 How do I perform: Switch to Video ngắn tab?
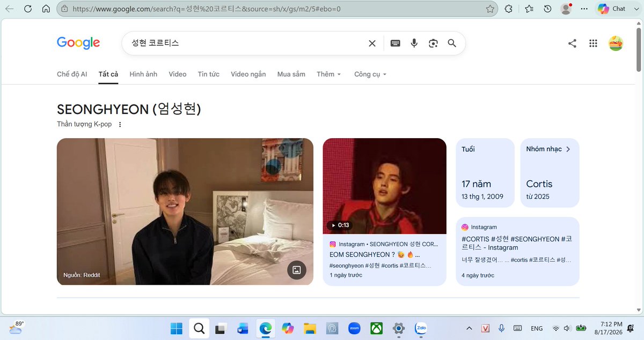(x=248, y=74)
